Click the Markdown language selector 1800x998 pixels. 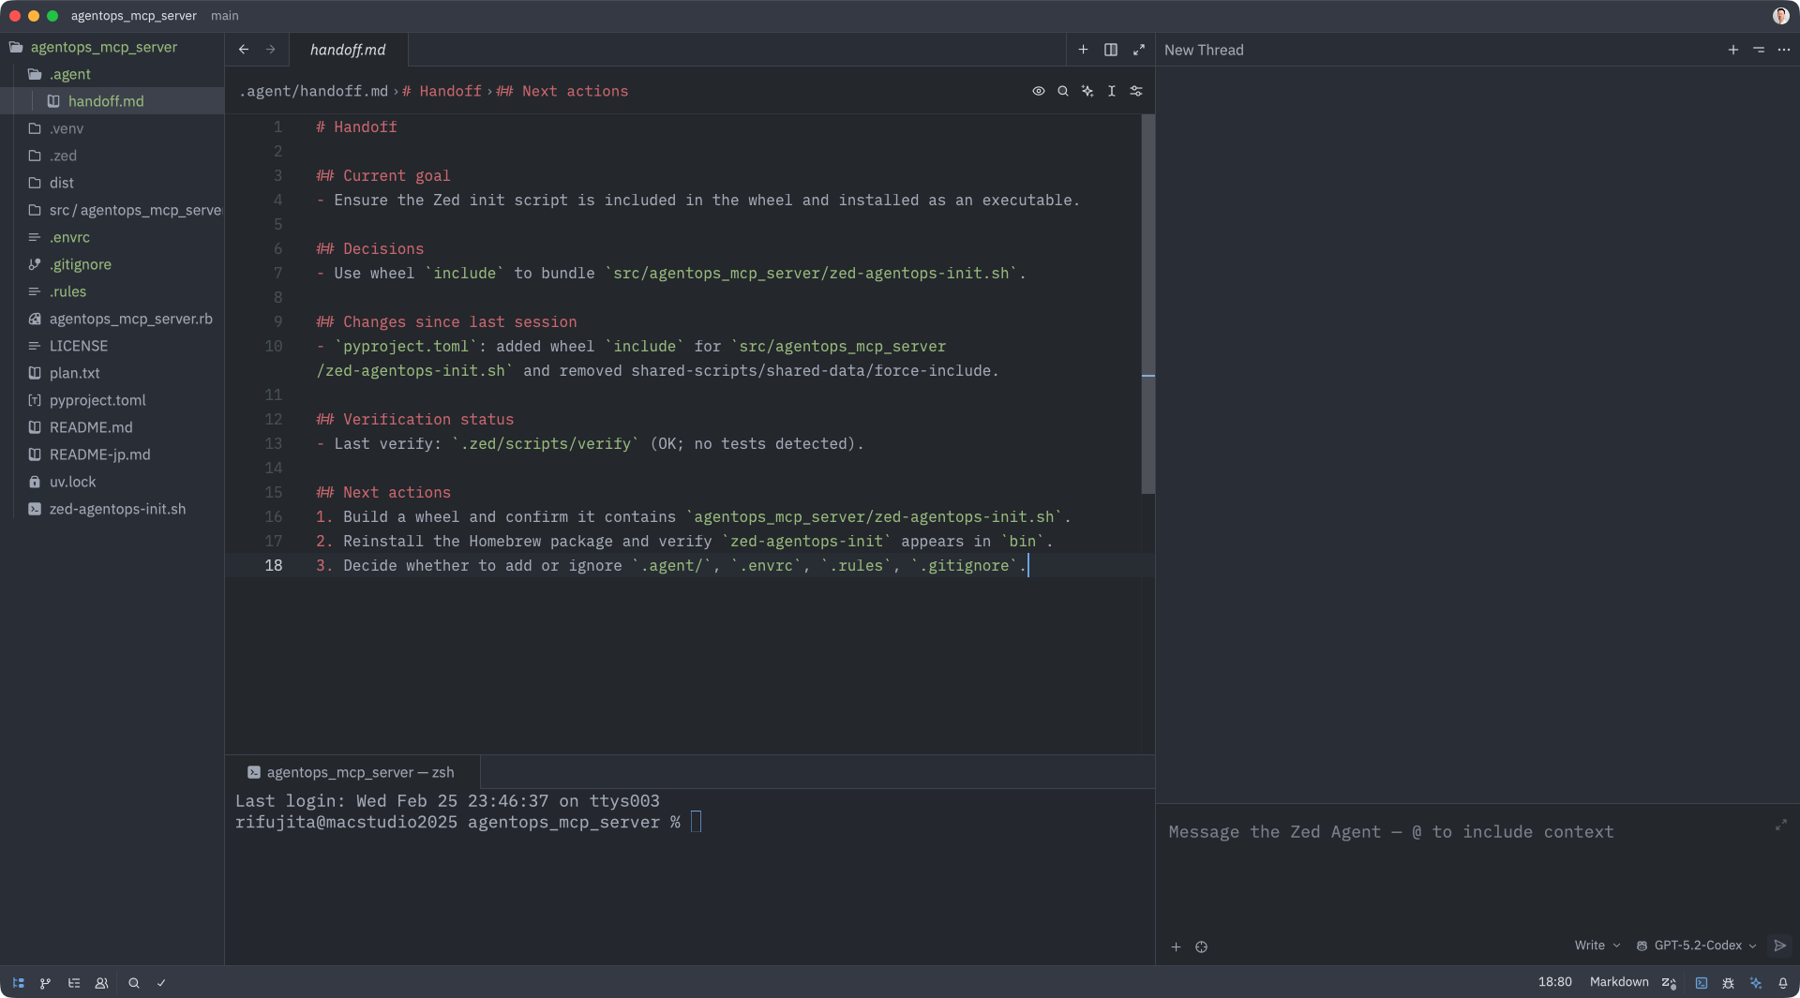[1618, 982]
